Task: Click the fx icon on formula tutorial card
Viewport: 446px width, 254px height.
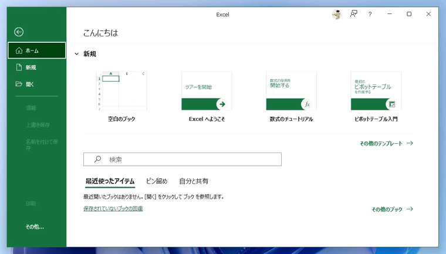Action: click(307, 104)
